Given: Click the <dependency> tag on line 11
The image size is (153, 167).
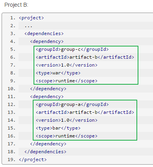Looking at the screenshot, I should 47,96.
